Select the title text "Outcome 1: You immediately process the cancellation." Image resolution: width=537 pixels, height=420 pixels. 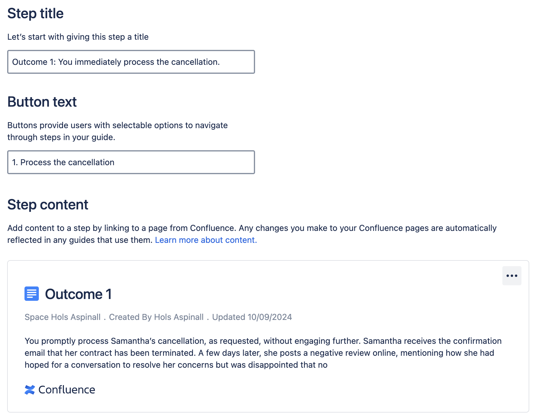[116, 62]
